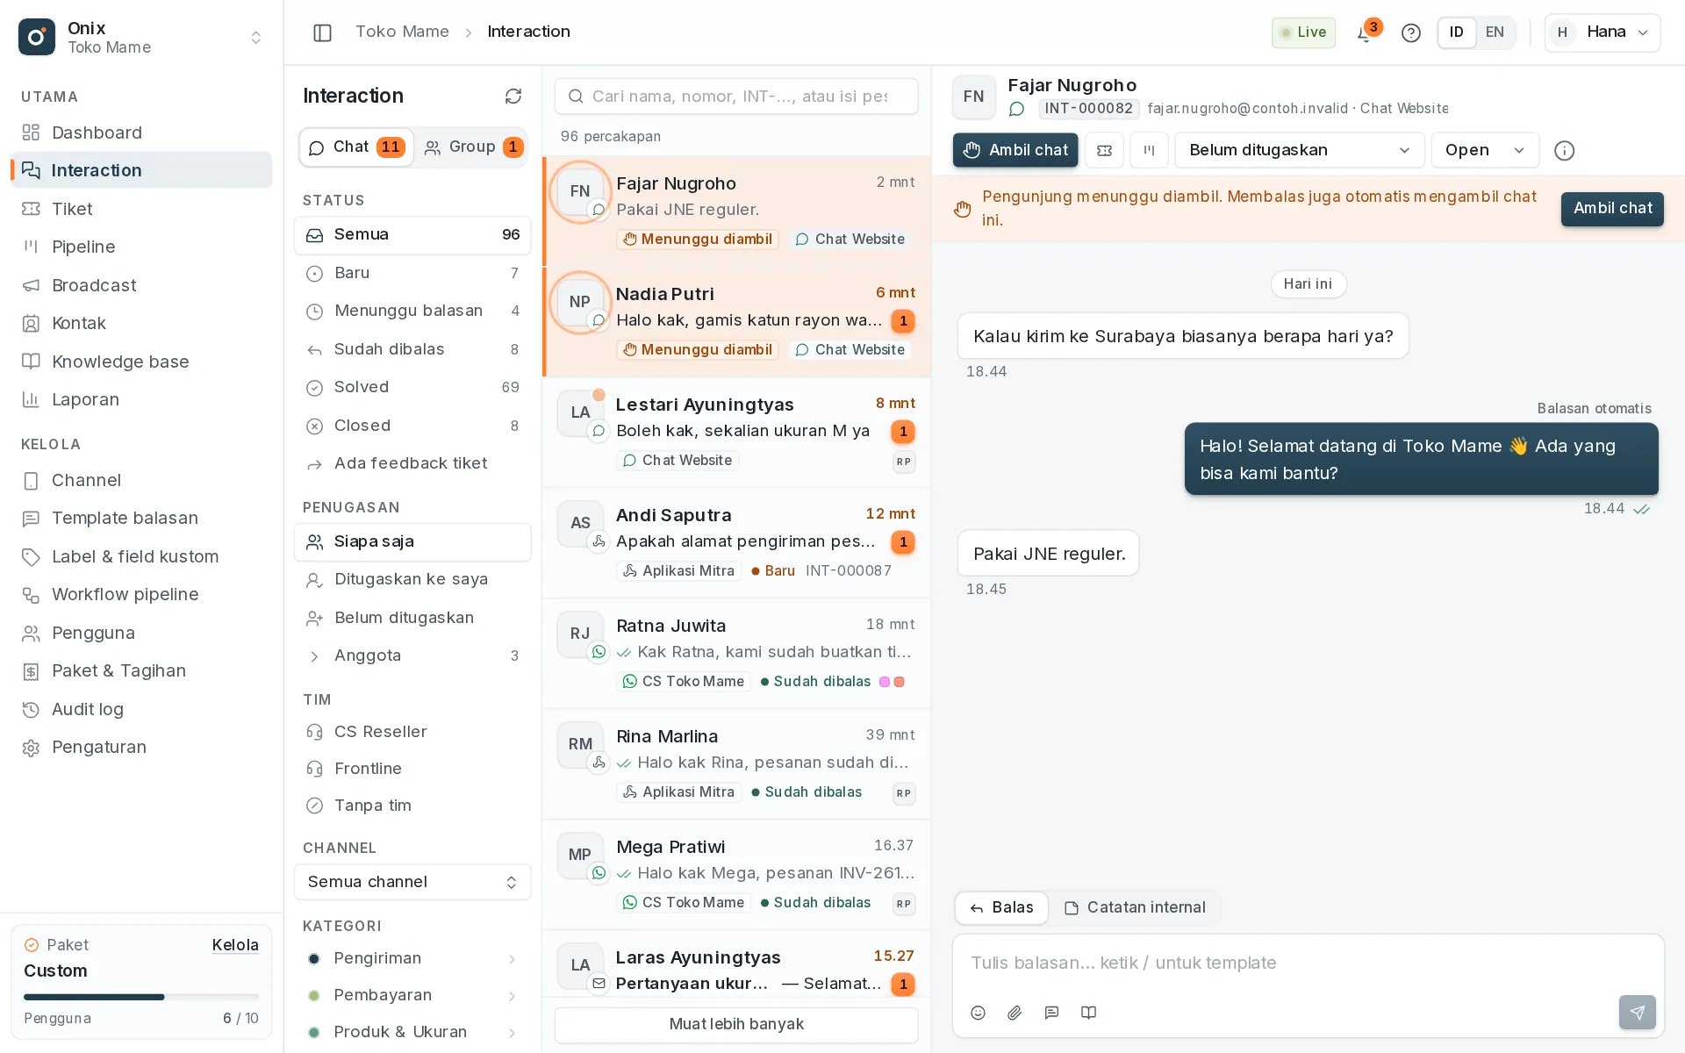Refresh the Interaction list
This screenshot has width=1685, height=1053.
pos(513,97)
